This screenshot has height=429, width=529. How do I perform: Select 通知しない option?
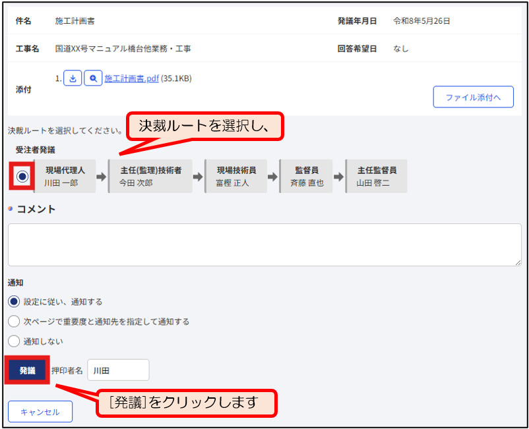[14, 341]
